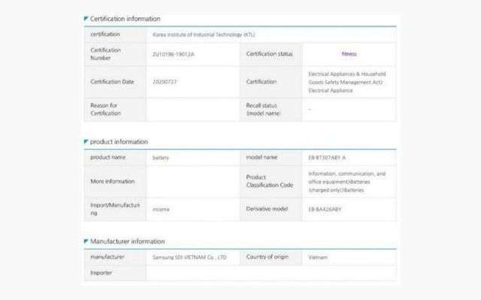Select certification number ZU10196-19012A

click(x=173, y=53)
